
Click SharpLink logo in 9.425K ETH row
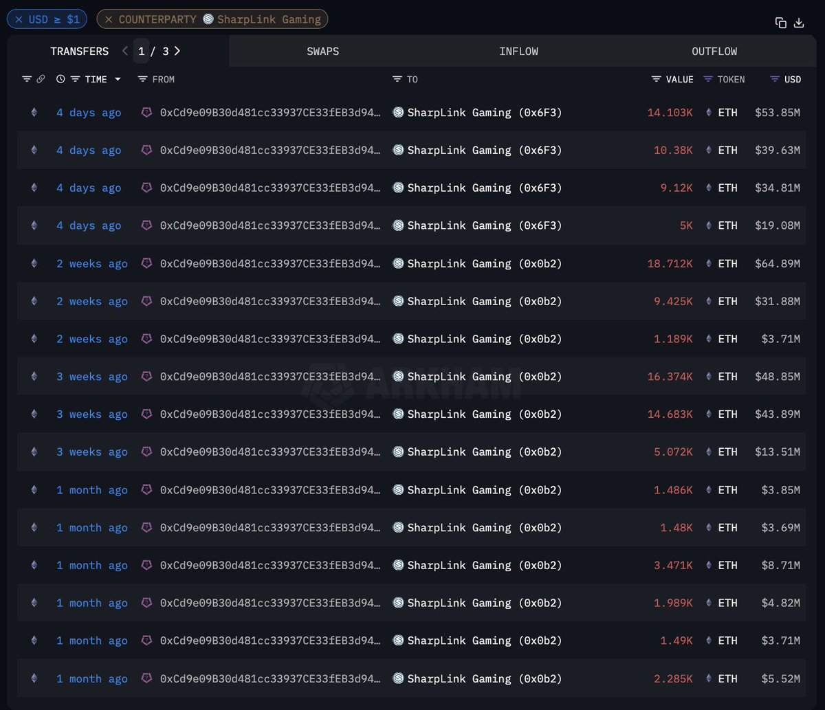point(398,301)
